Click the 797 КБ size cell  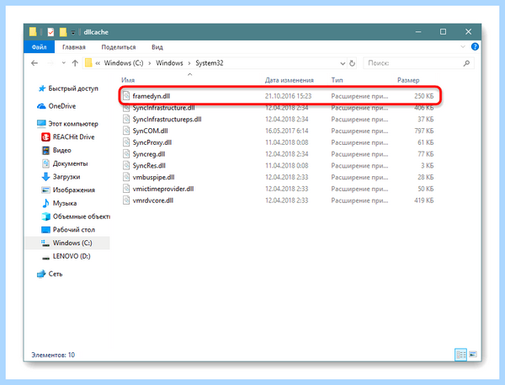424,131
